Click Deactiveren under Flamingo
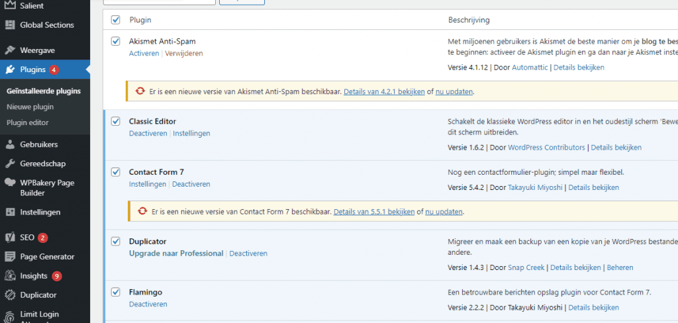678x323 pixels. (148, 304)
